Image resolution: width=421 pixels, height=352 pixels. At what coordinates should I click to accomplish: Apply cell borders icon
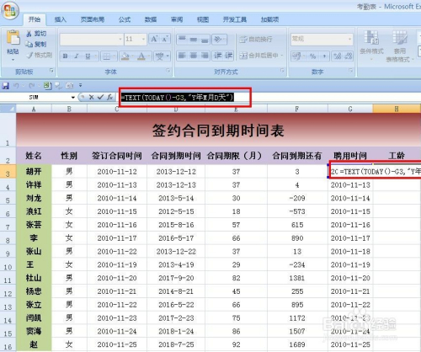click(x=106, y=56)
